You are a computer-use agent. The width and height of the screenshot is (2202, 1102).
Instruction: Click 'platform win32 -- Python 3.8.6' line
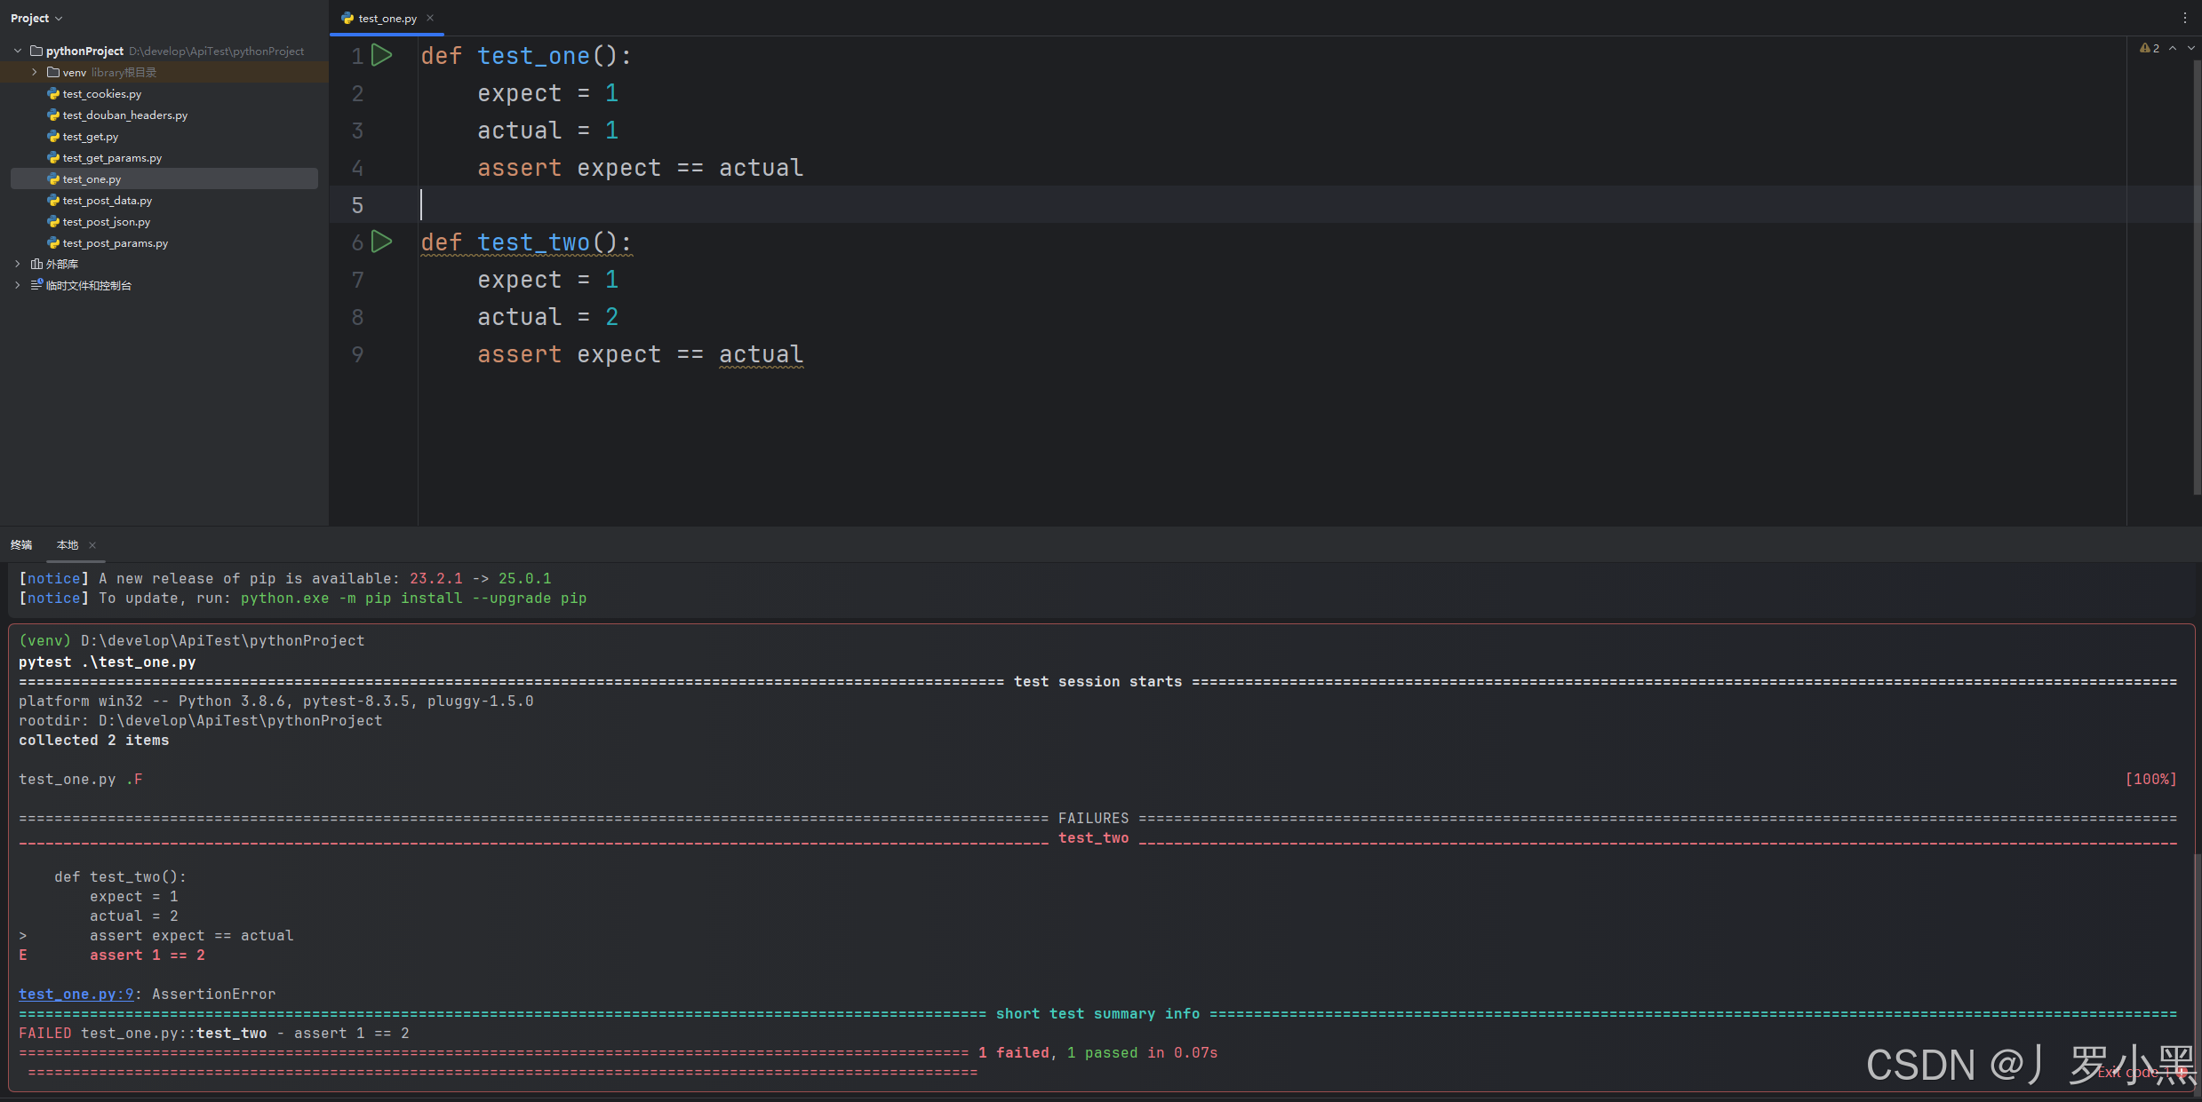[276, 701]
